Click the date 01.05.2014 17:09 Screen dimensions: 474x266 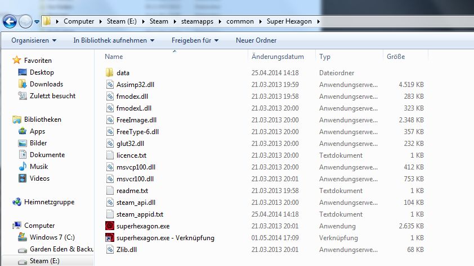click(x=275, y=238)
